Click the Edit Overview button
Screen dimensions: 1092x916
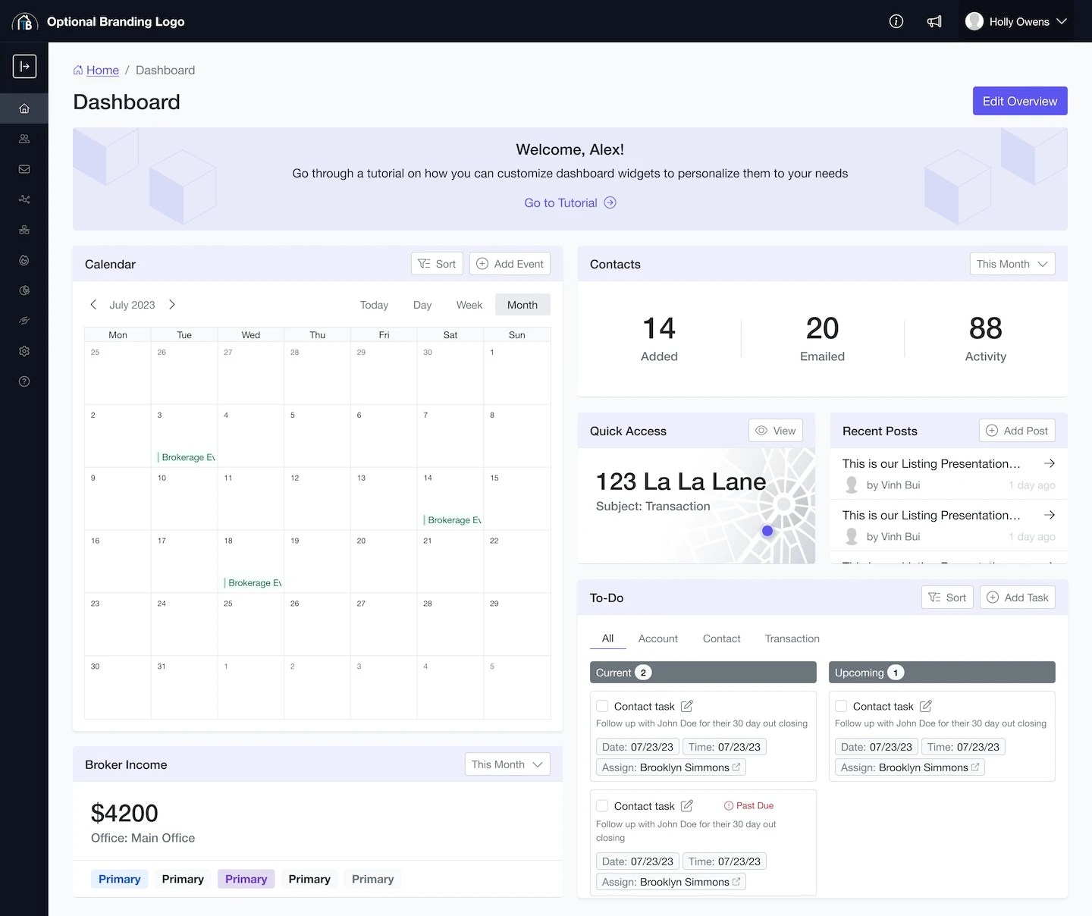1019,101
